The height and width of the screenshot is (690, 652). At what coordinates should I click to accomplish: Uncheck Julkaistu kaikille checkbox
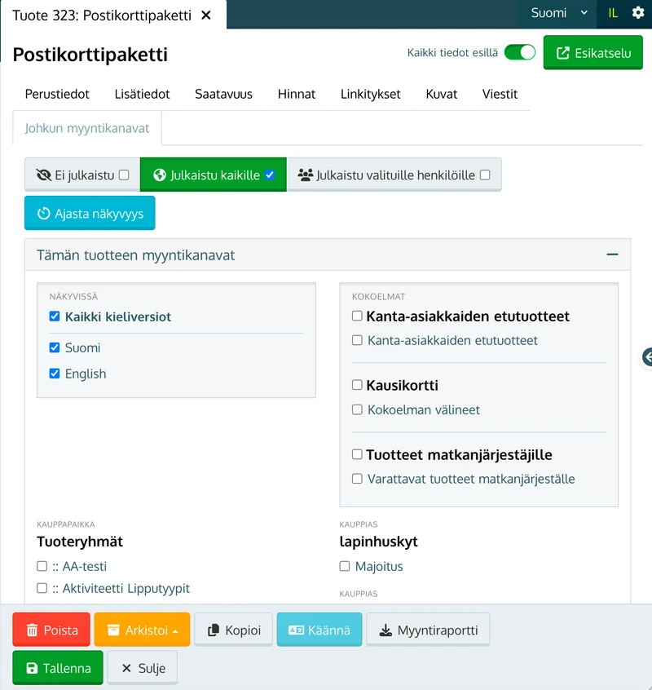pyautogui.click(x=270, y=175)
